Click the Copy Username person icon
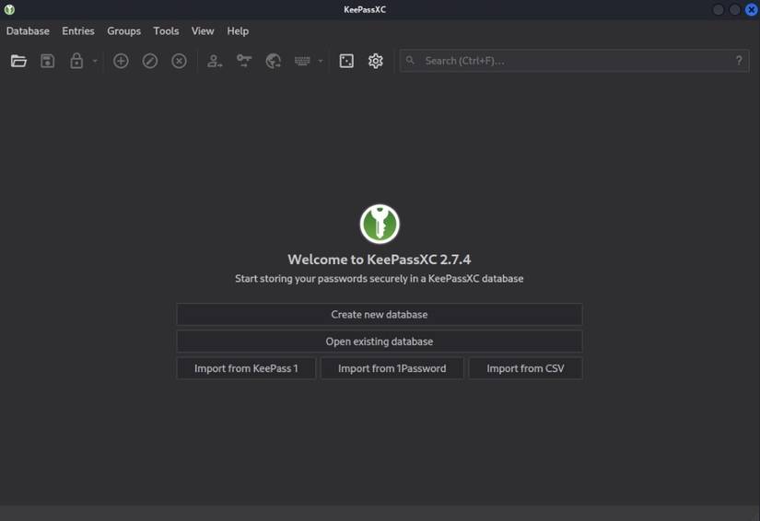Screen dimensions: 760x521 [215, 61]
